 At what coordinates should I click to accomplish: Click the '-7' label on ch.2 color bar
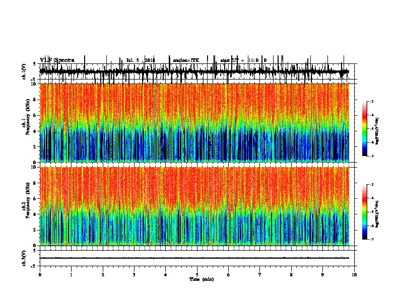(371, 240)
